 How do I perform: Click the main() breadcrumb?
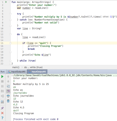point(16,67)
